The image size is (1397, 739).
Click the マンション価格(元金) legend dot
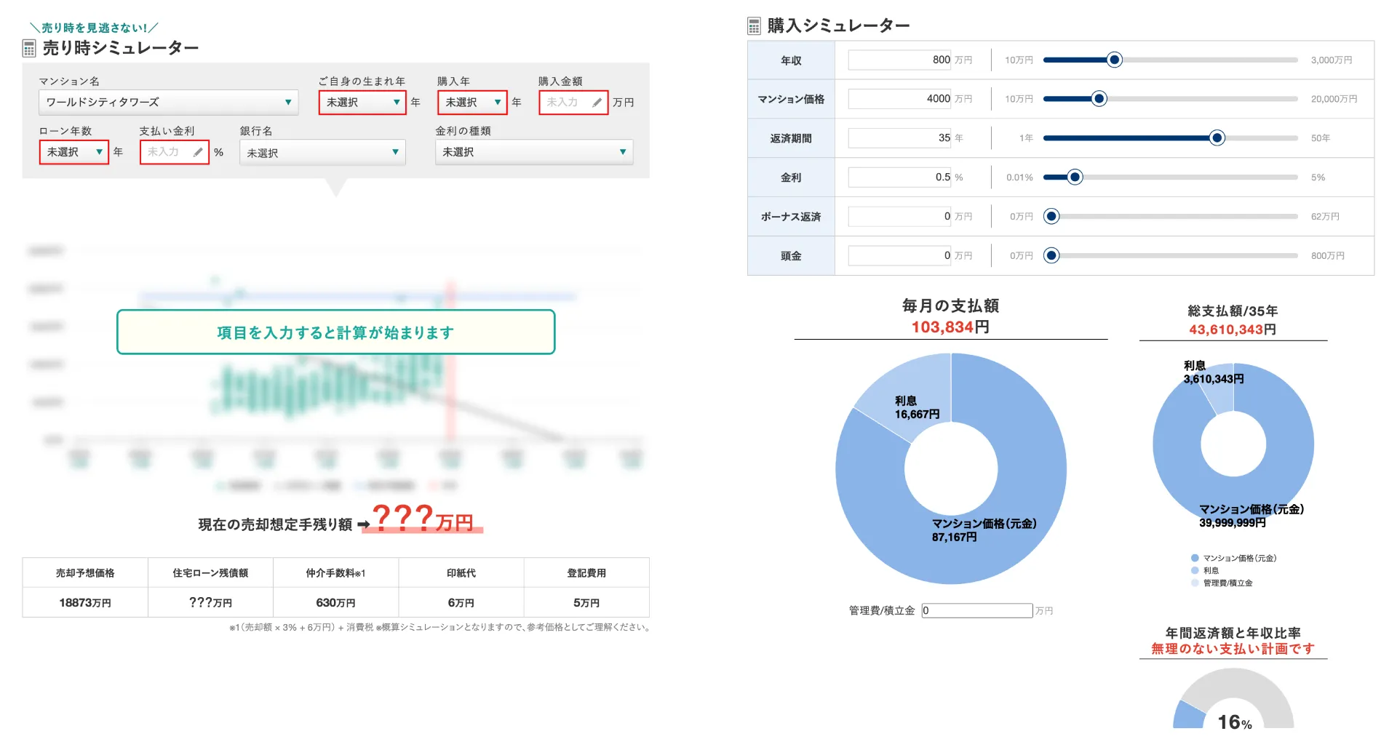pos(1195,558)
